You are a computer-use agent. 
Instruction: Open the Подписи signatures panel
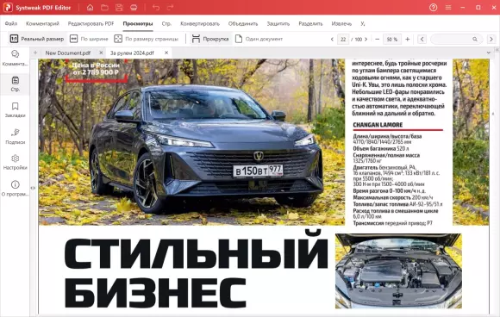click(x=15, y=136)
